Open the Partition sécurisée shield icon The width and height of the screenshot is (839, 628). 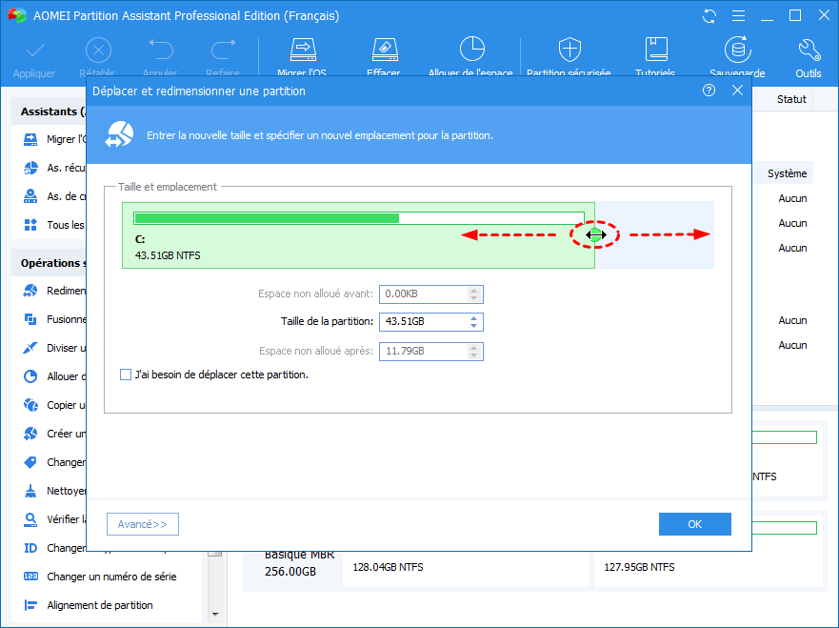pos(569,50)
